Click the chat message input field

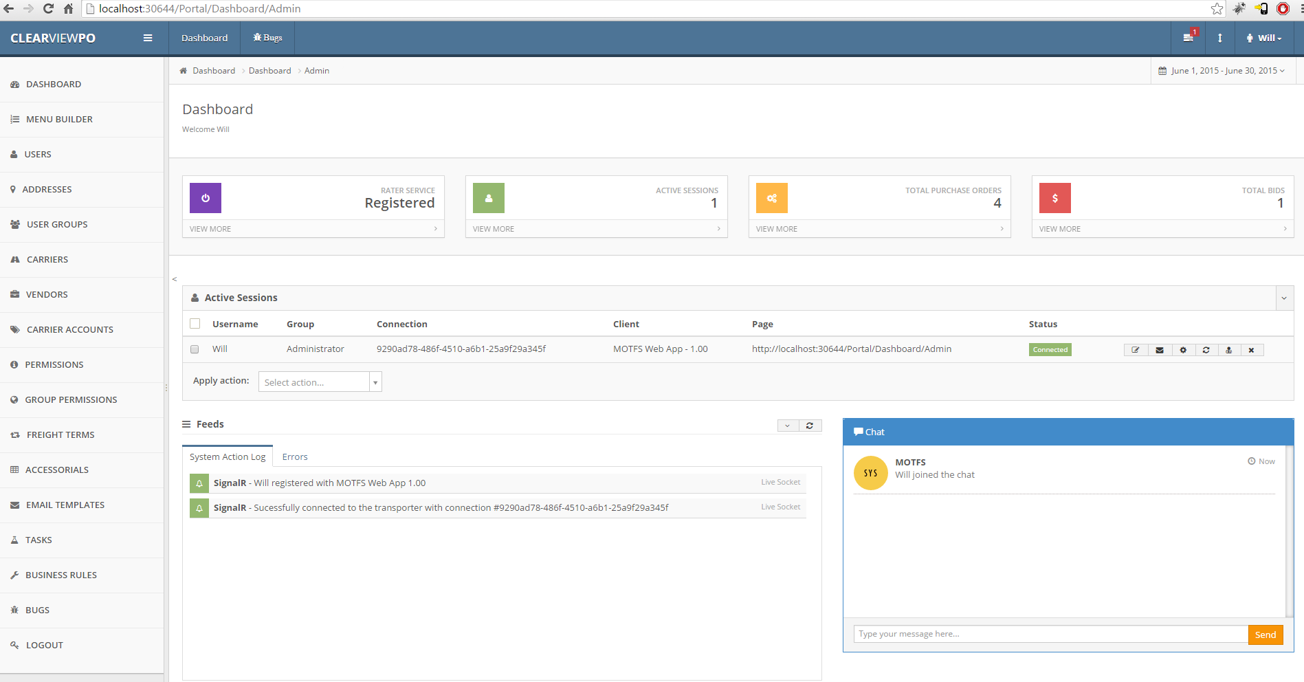[x=1050, y=634]
